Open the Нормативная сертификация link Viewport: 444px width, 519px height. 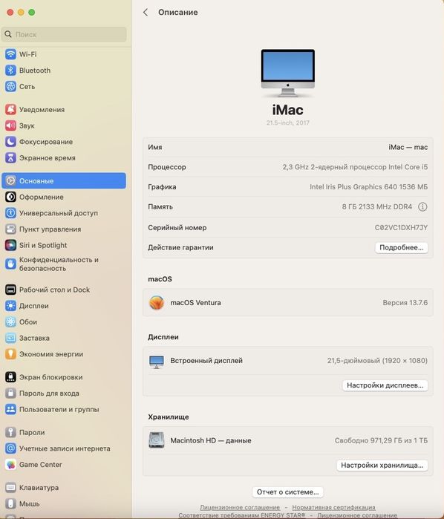point(333,507)
